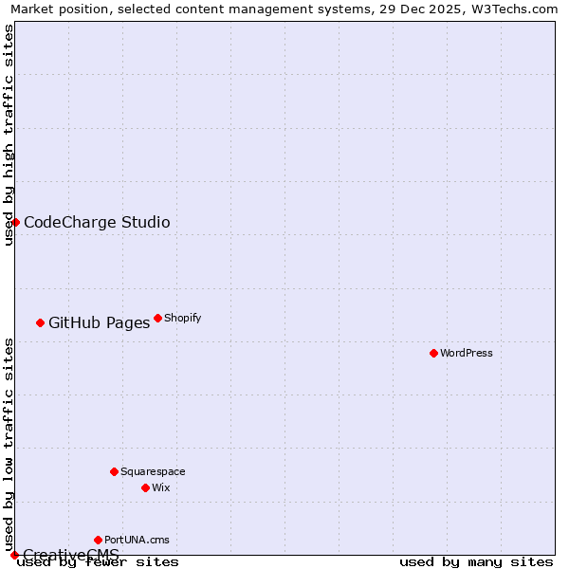Viewport: 569px width, 569px height.
Task: Click 'used by low traffic sites' axis label
Action: 8,445
